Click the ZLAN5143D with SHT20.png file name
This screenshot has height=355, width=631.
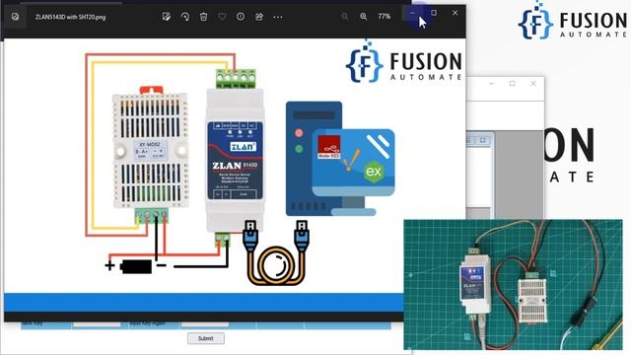pos(70,17)
